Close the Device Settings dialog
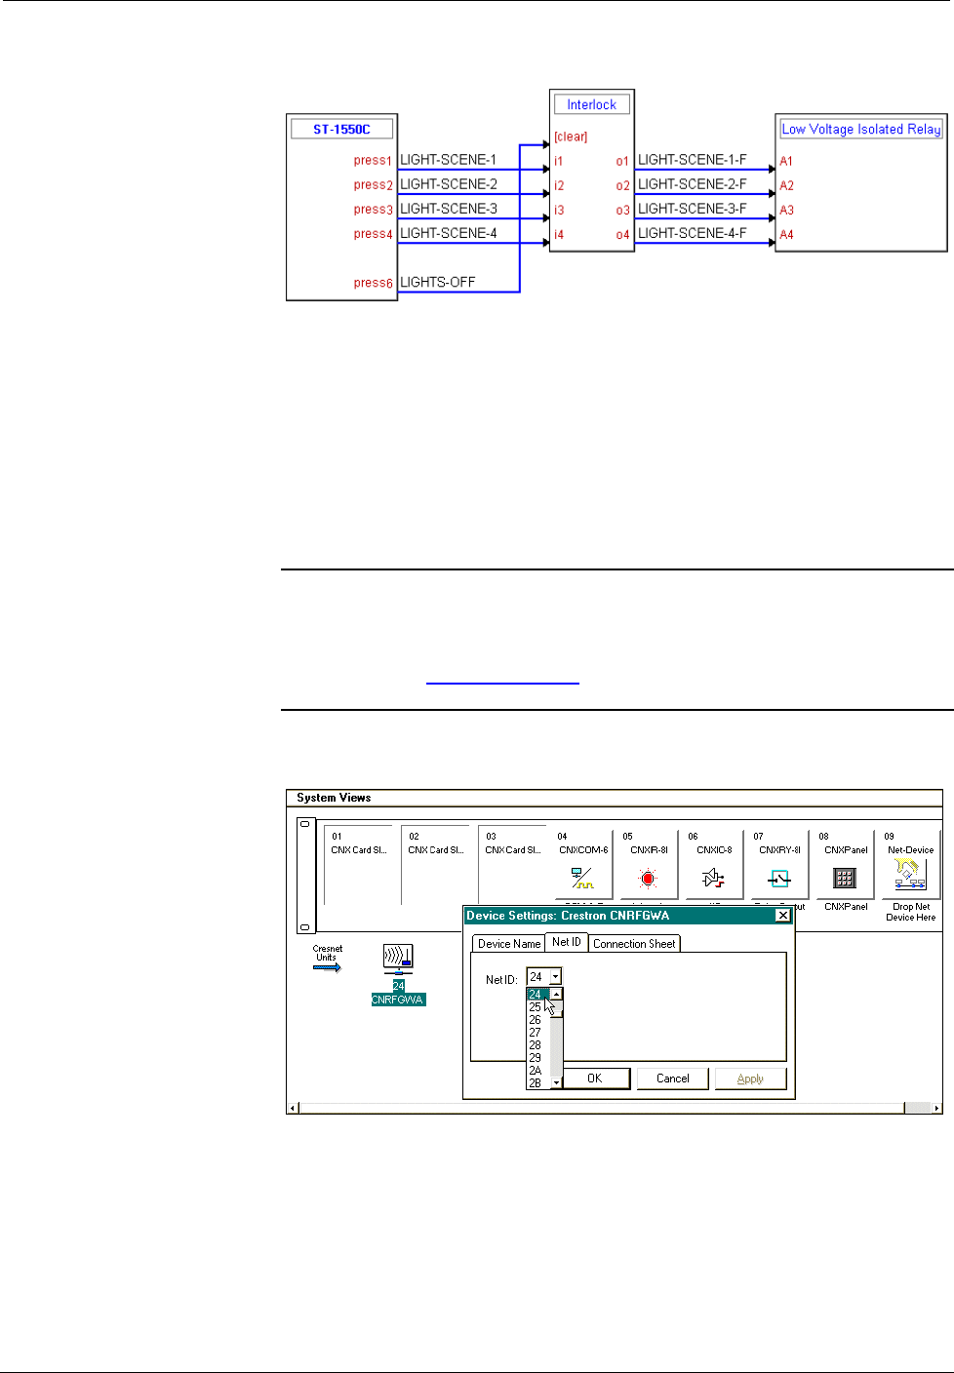Screen dimensions: 954x1373 tap(782, 916)
